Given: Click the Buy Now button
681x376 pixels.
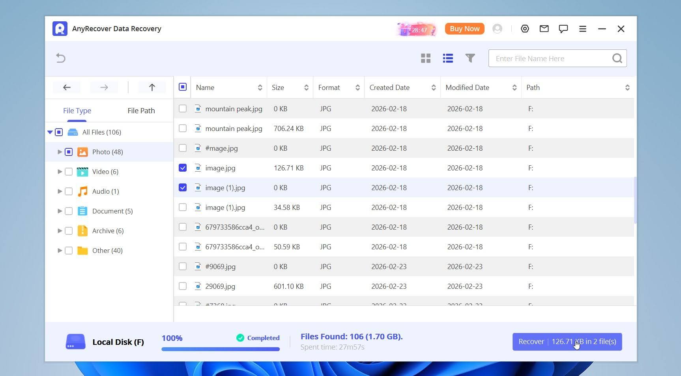Looking at the screenshot, I should point(464,29).
